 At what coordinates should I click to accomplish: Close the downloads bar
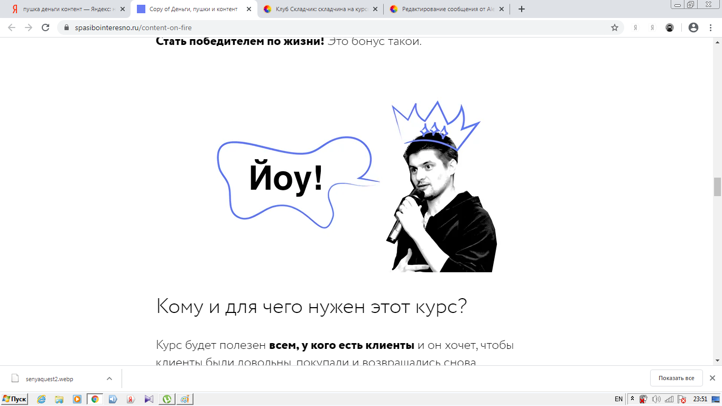pos(712,379)
